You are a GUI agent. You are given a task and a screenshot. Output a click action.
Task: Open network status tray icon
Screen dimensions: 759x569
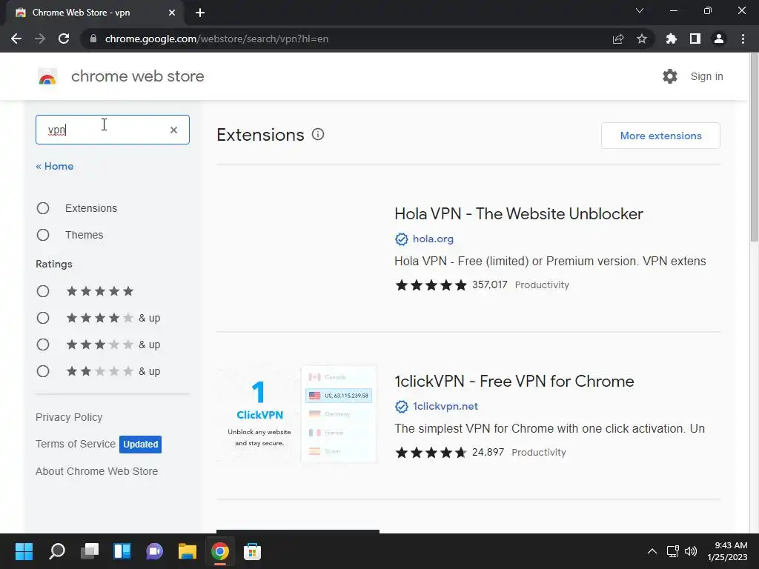tap(672, 551)
